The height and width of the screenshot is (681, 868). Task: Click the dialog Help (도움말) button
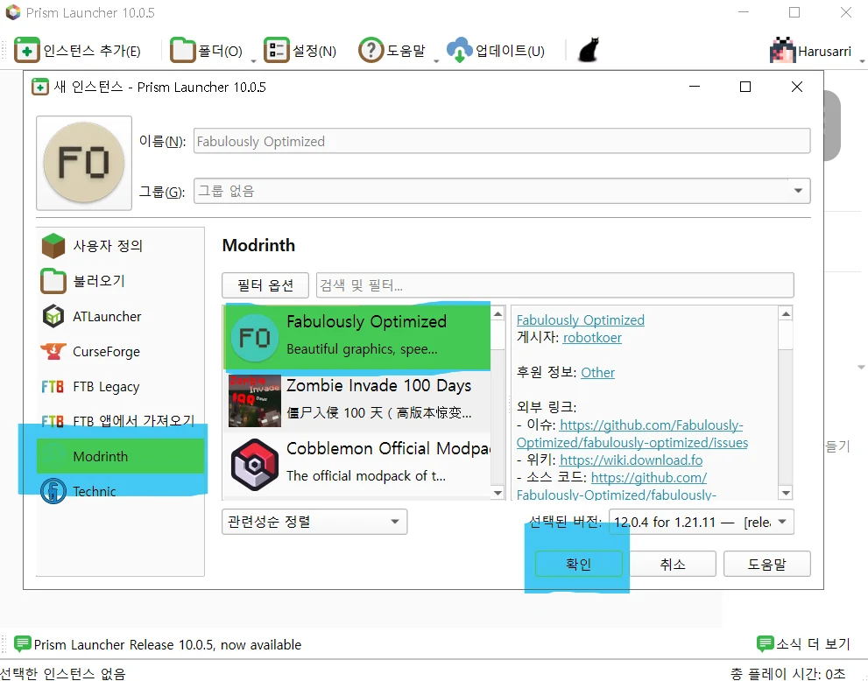click(766, 564)
